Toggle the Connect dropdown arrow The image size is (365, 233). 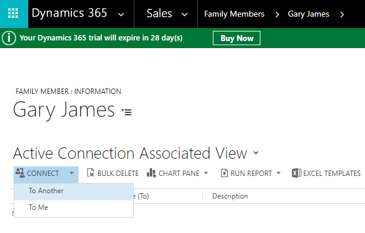click(72, 173)
